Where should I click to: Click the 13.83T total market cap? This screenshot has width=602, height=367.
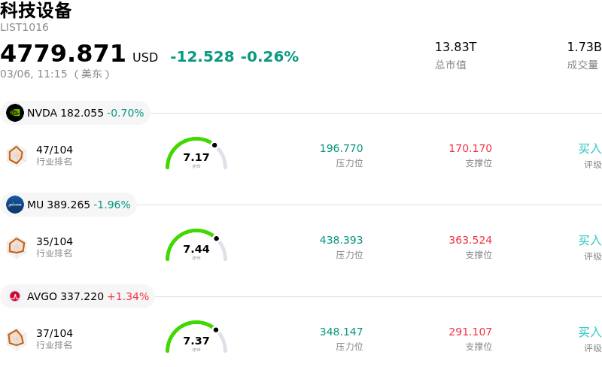tap(455, 47)
